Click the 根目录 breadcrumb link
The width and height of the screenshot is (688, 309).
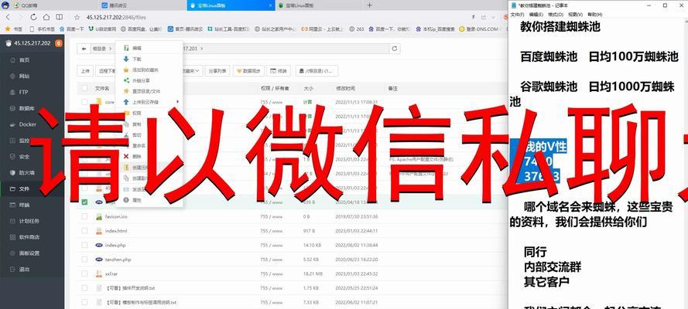coord(100,49)
